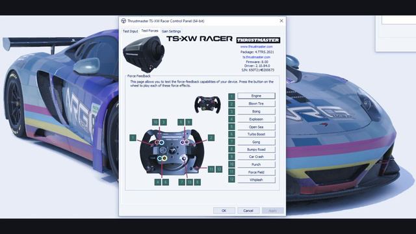Click indicator 6 beside Turbo Boost button
This screenshot has width=416, height=234.
click(x=231, y=135)
